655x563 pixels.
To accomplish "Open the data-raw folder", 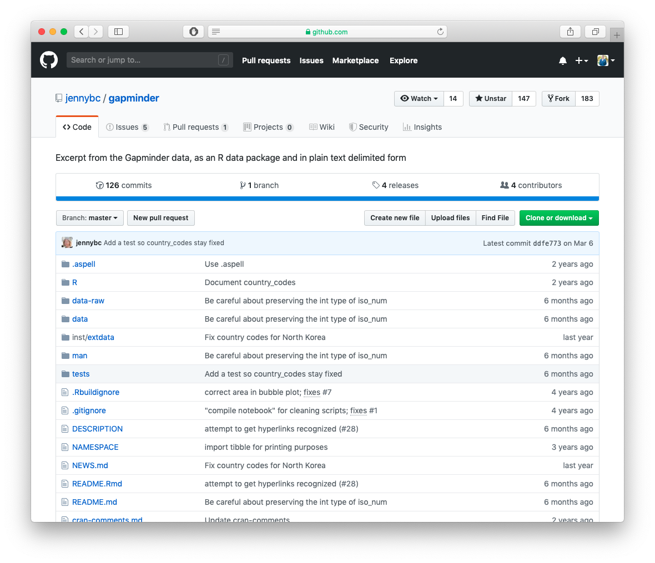I will [x=88, y=301].
